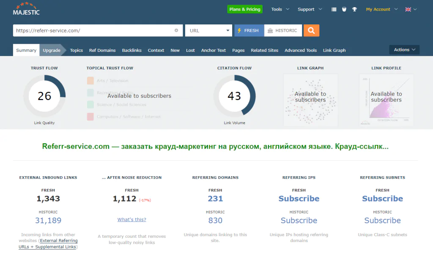Click historic Subscribe under Referring Subnets
Image resolution: width=433 pixels, height=258 pixels.
coord(382,220)
